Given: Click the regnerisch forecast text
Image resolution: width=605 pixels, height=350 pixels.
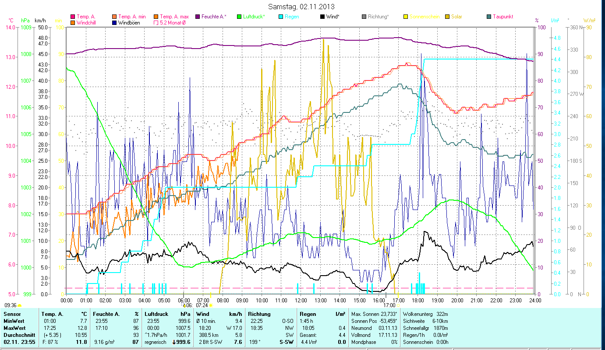Looking at the screenshot, I should click(x=156, y=342).
